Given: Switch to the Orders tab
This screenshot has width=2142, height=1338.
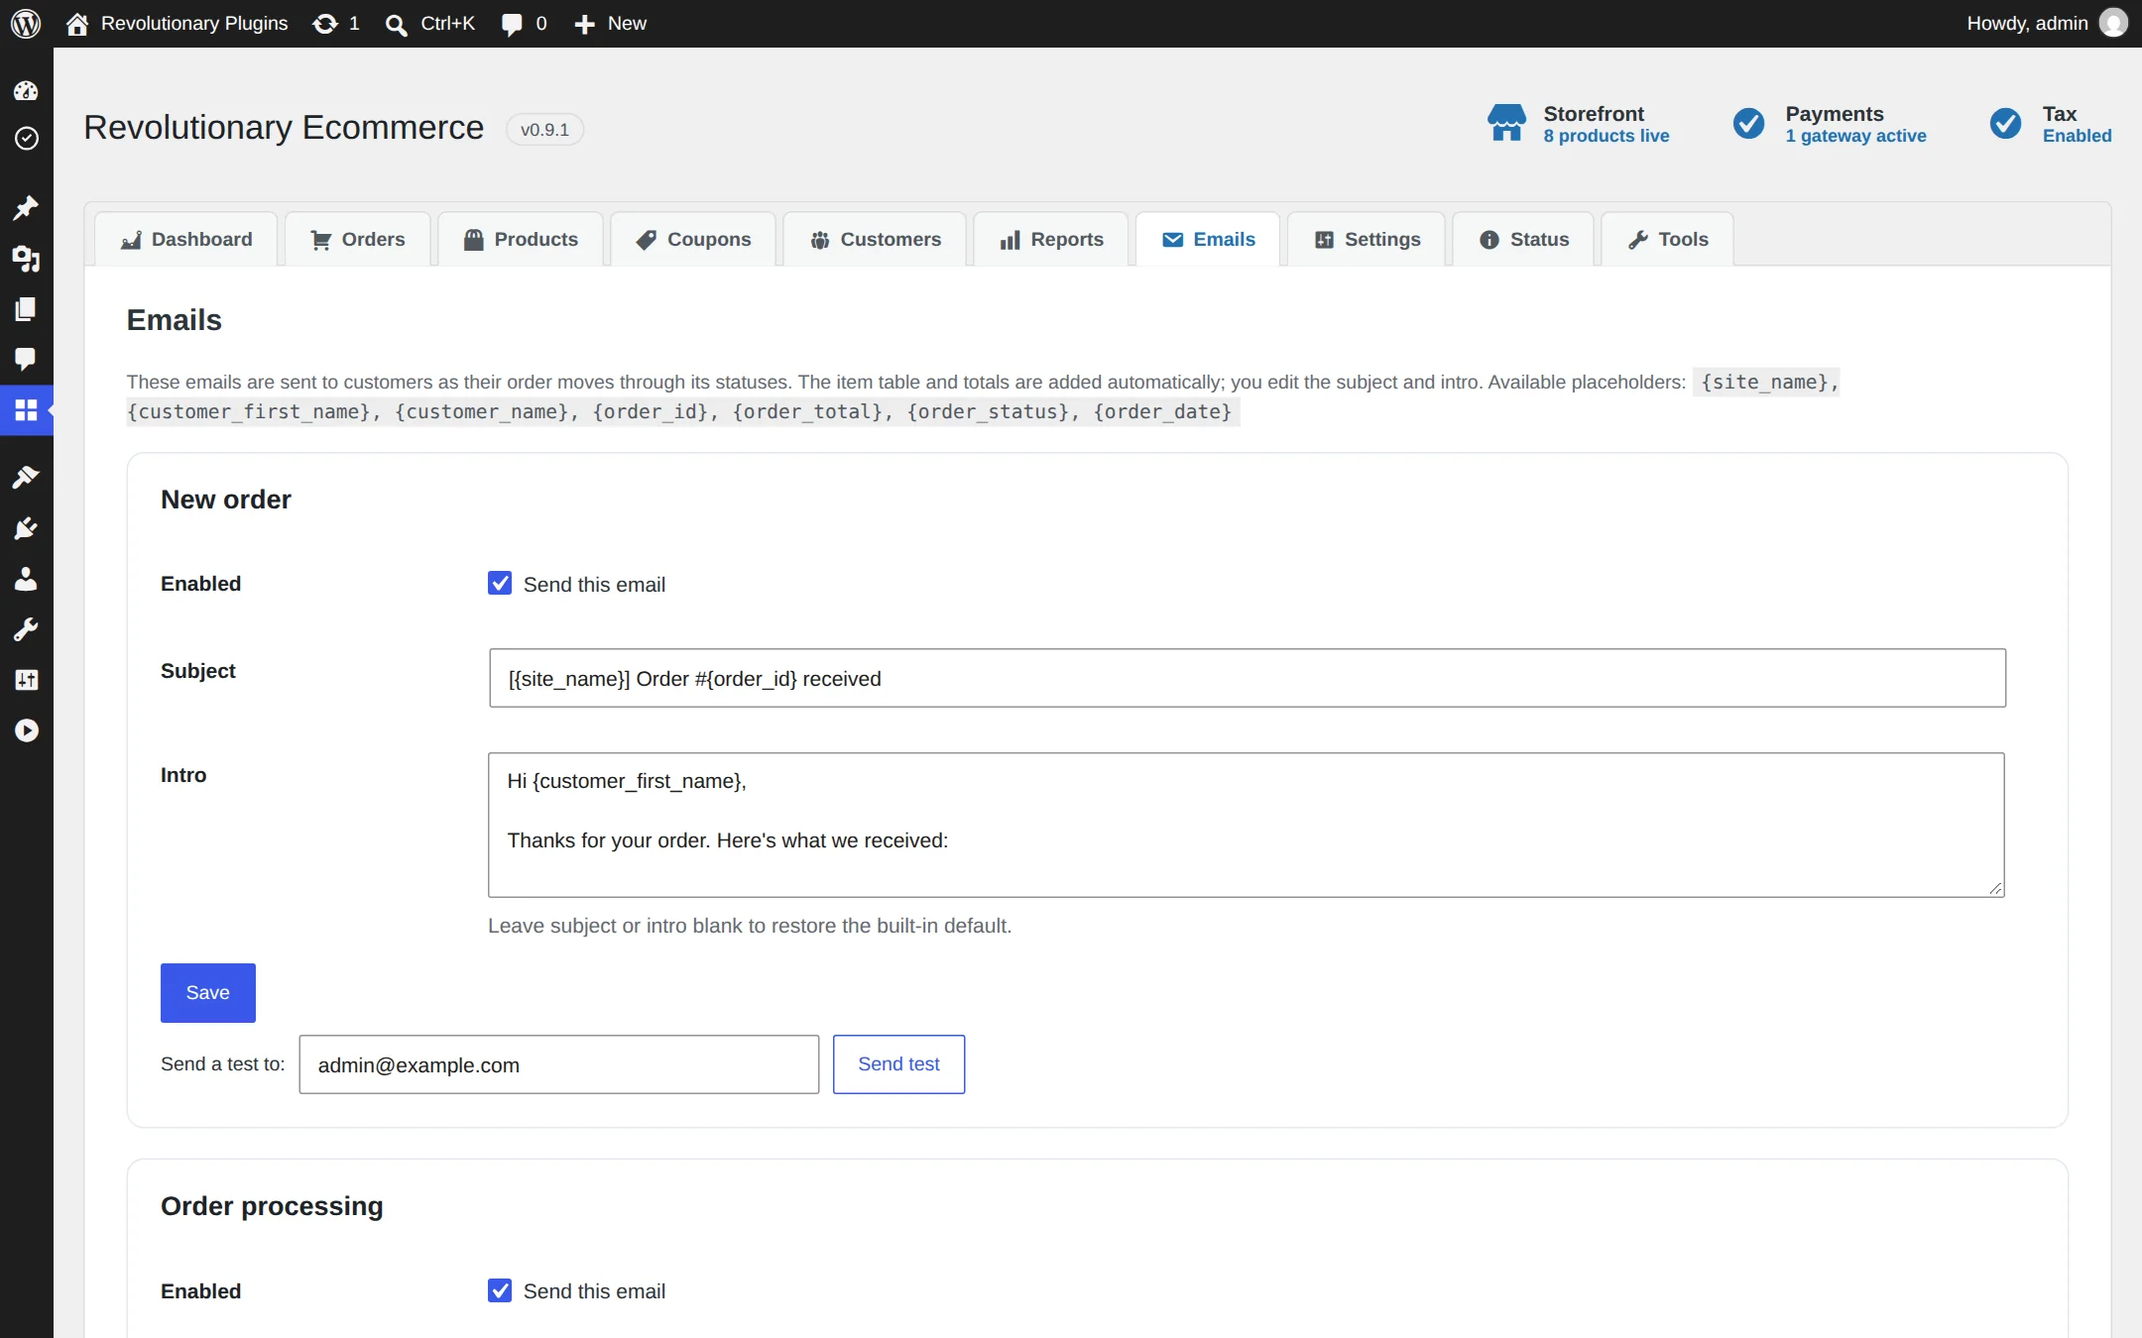Looking at the screenshot, I should click(x=358, y=239).
